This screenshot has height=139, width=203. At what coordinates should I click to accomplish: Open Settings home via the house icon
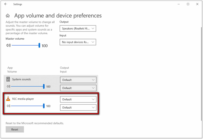pos(8,16)
